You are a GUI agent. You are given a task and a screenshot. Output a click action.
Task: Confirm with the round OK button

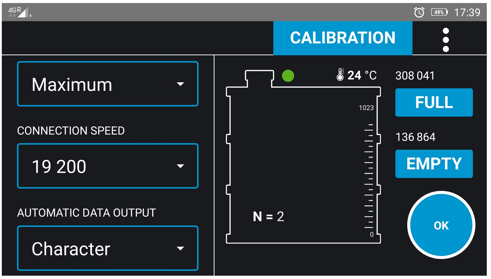pyautogui.click(x=441, y=225)
